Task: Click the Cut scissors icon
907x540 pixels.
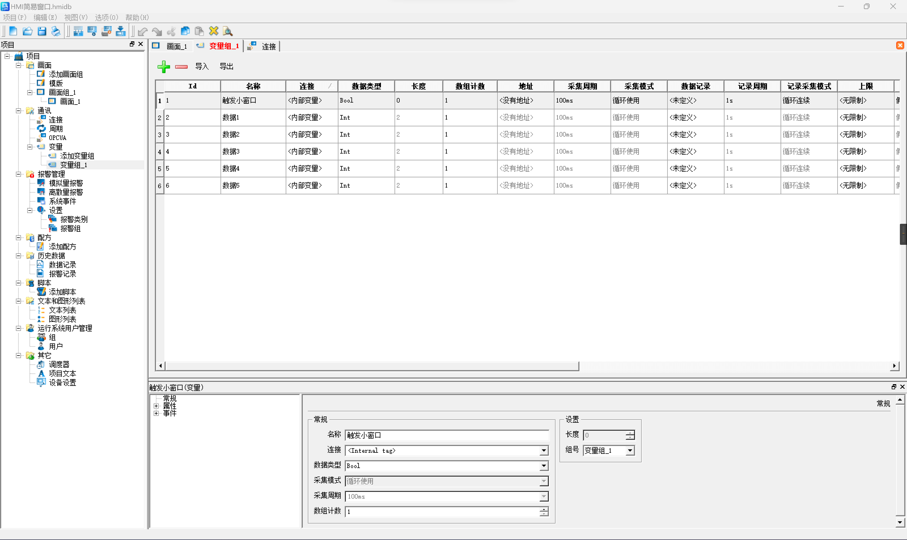Action: 171,32
